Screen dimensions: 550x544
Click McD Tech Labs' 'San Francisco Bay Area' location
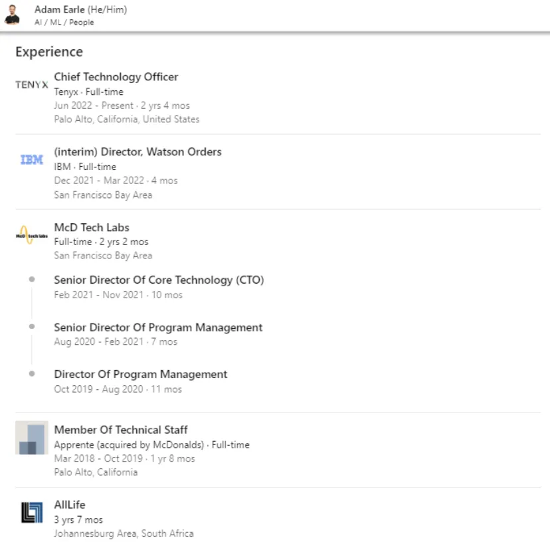coord(103,255)
